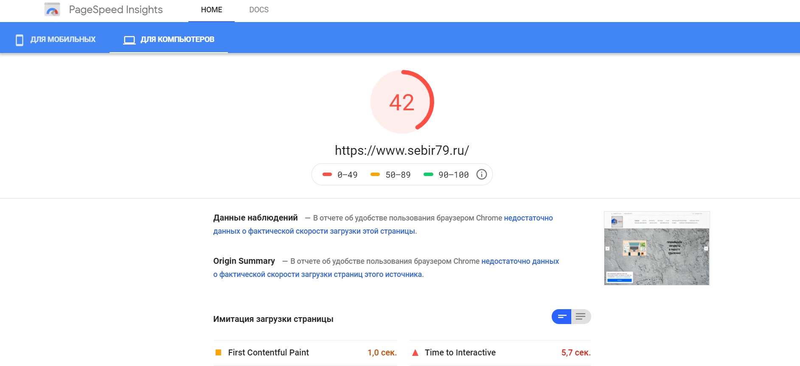Click the 'Origin Summary' heading
Viewport: 800px width, 366px height.
(244, 261)
